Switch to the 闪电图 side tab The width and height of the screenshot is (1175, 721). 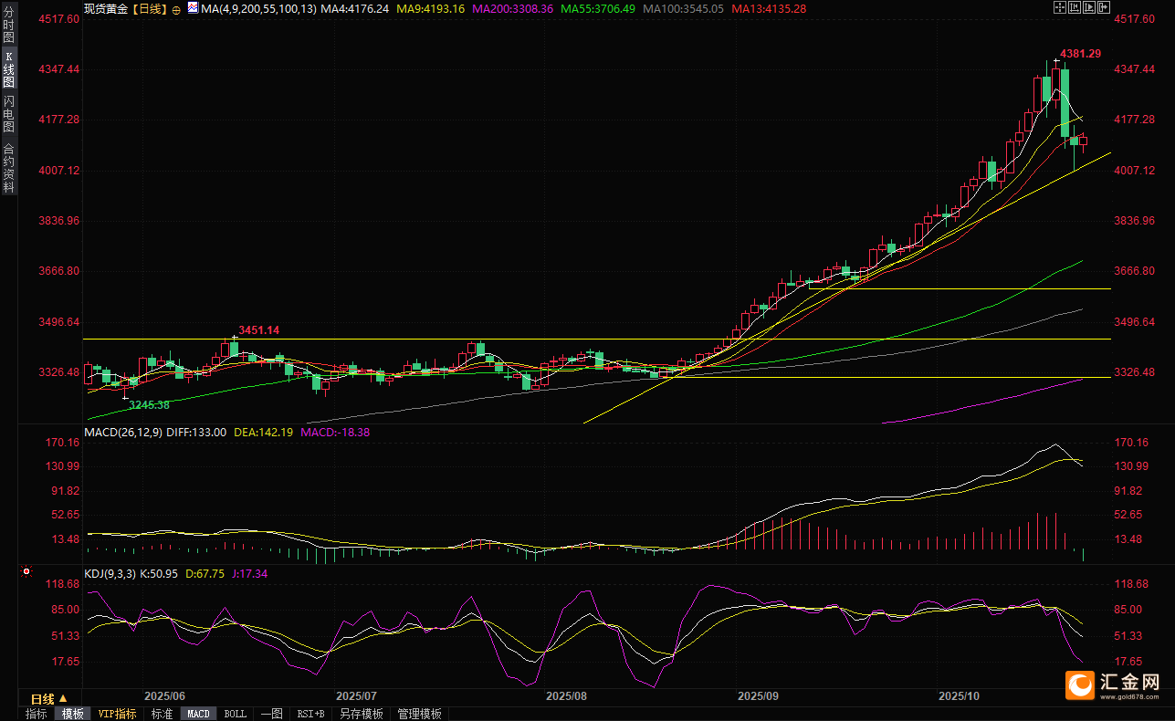[x=8, y=114]
